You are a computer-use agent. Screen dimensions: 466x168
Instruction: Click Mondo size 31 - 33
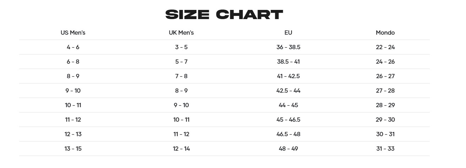385,149
